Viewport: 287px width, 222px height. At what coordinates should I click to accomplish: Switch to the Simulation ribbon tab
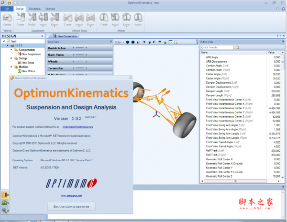pos(34,9)
